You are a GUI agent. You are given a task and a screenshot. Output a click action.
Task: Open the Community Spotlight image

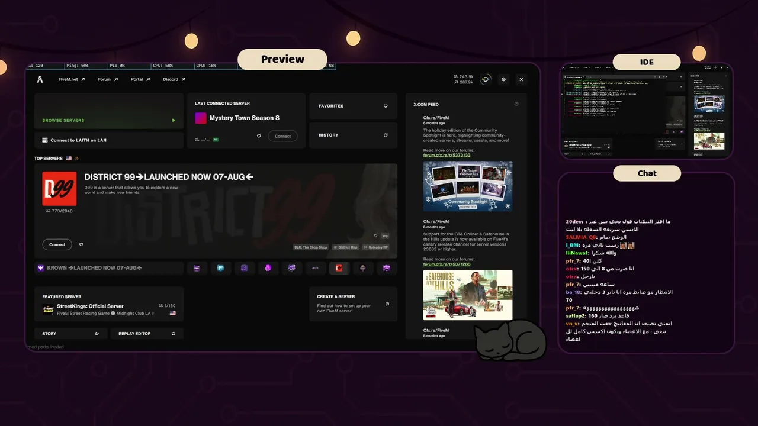point(468,186)
